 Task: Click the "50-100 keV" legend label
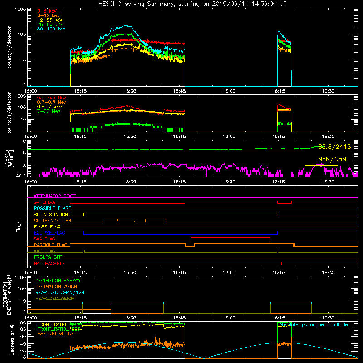(x=51, y=29)
